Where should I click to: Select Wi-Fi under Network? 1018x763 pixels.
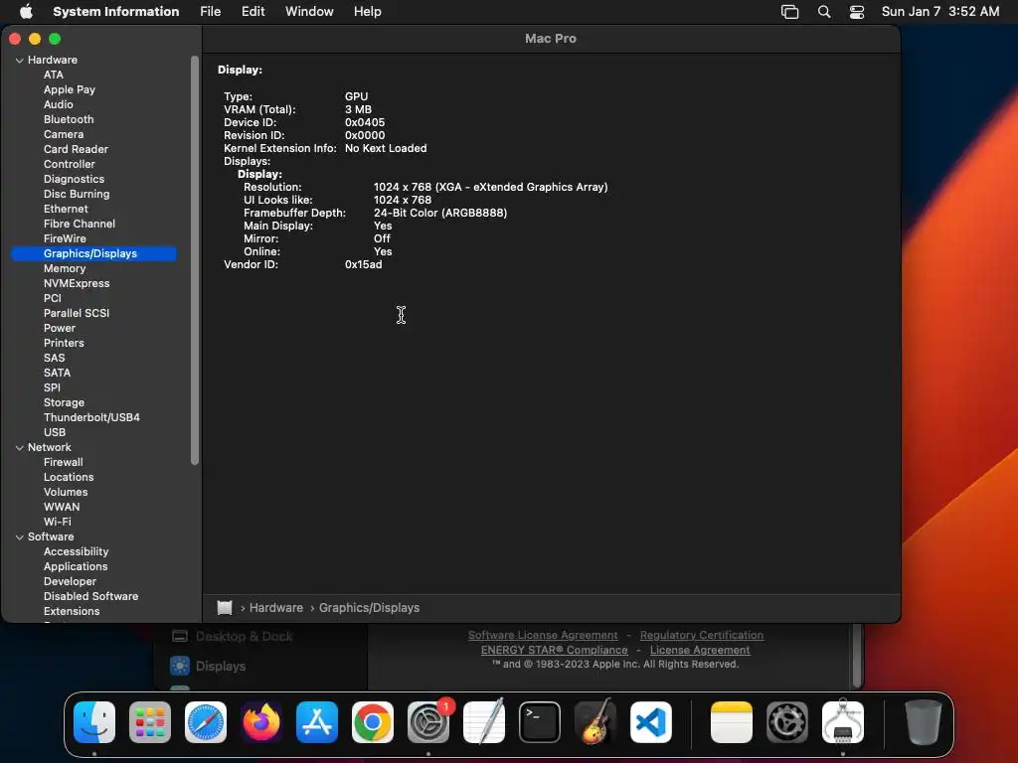point(57,523)
